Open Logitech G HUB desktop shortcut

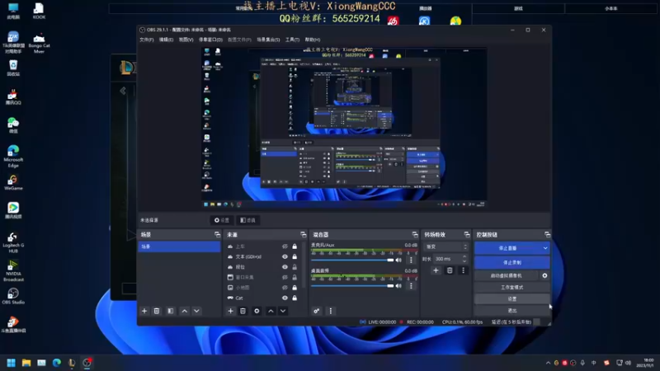coord(13,242)
